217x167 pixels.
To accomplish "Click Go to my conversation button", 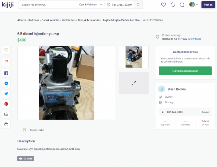I will pyautogui.click(x=185, y=71).
